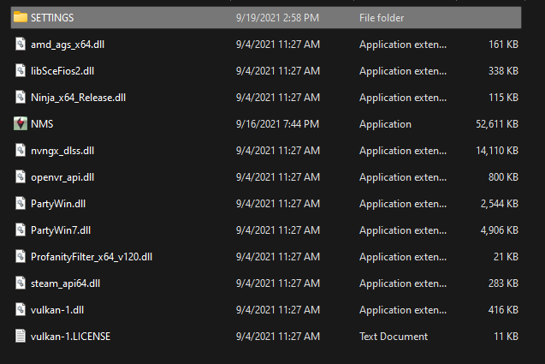Select the PartyWin.dll file name
545x364 pixels.
pos(58,203)
